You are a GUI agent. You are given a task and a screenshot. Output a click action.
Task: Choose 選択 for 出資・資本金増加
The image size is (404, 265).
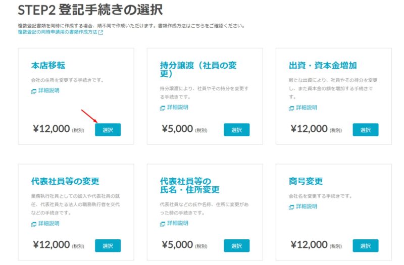click(365, 130)
